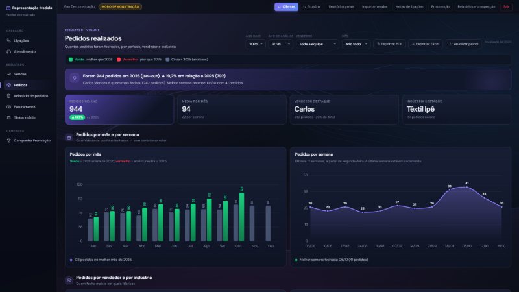Click the green Ago bar in monthly chart
519x292 pixels.
click(x=209, y=220)
